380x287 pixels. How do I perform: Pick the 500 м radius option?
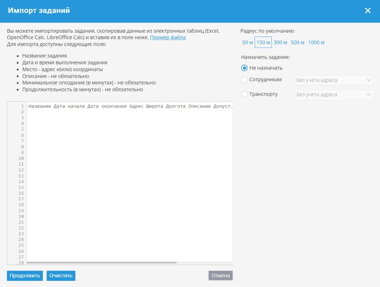pyautogui.click(x=298, y=42)
